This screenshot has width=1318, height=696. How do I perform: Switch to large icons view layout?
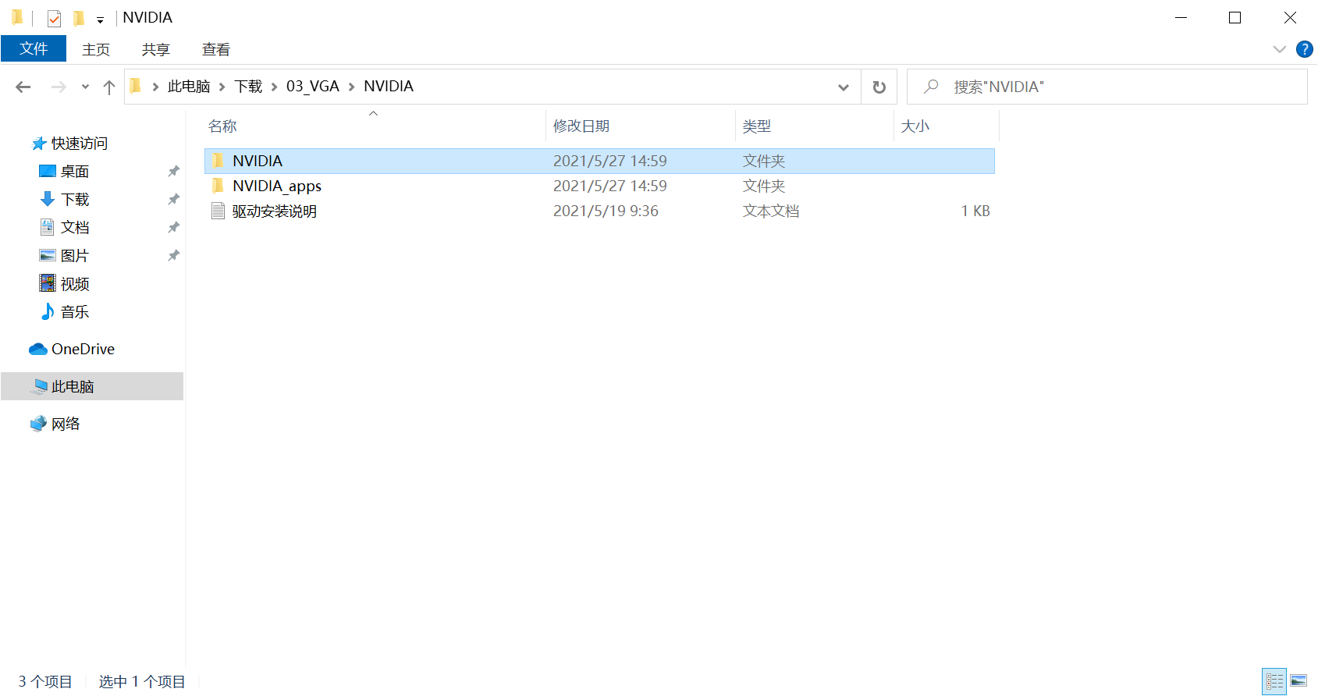pyautogui.click(x=1298, y=681)
